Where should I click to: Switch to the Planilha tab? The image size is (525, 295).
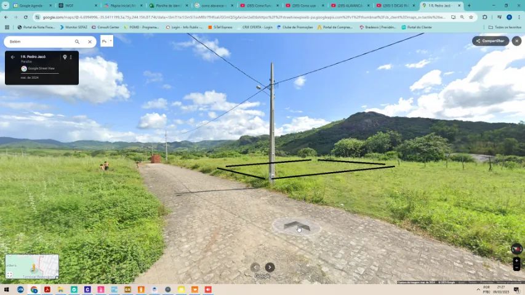point(169,6)
